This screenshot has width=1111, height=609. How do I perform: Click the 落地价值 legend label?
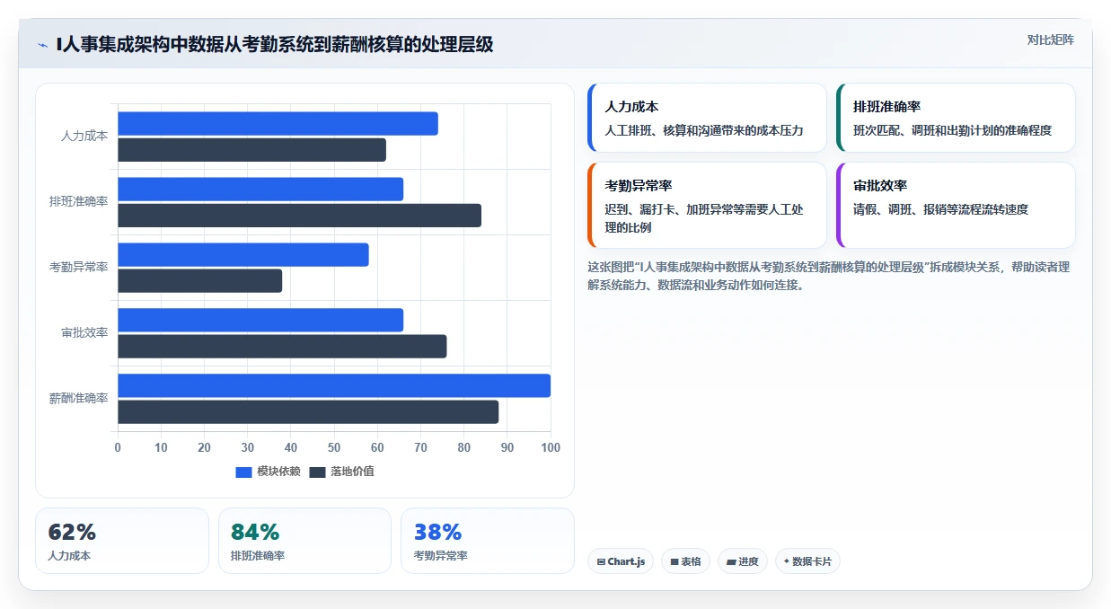[x=352, y=472]
